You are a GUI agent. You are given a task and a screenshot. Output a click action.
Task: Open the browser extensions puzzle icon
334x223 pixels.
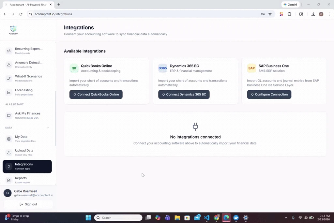tap(289, 14)
